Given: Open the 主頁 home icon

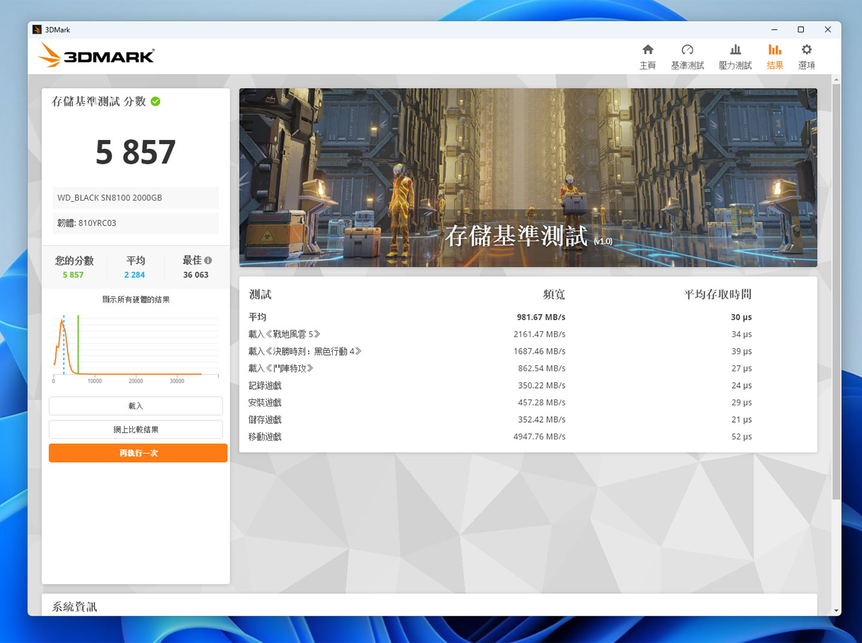Looking at the screenshot, I should pyautogui.click(x=648, y=56).
